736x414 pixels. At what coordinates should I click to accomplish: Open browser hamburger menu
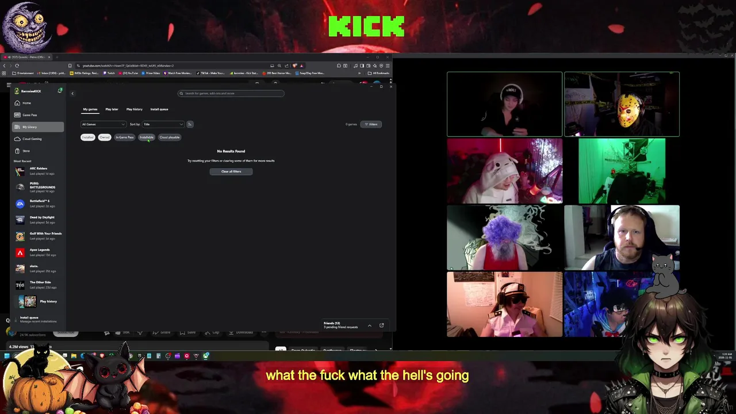click(x=388, y=66)
